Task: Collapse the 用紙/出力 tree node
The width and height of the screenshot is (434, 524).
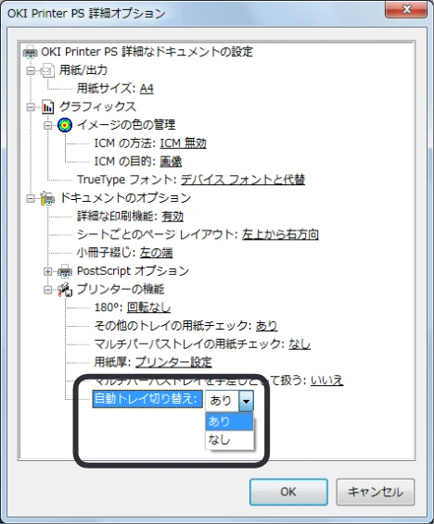Action: point(31,70)
